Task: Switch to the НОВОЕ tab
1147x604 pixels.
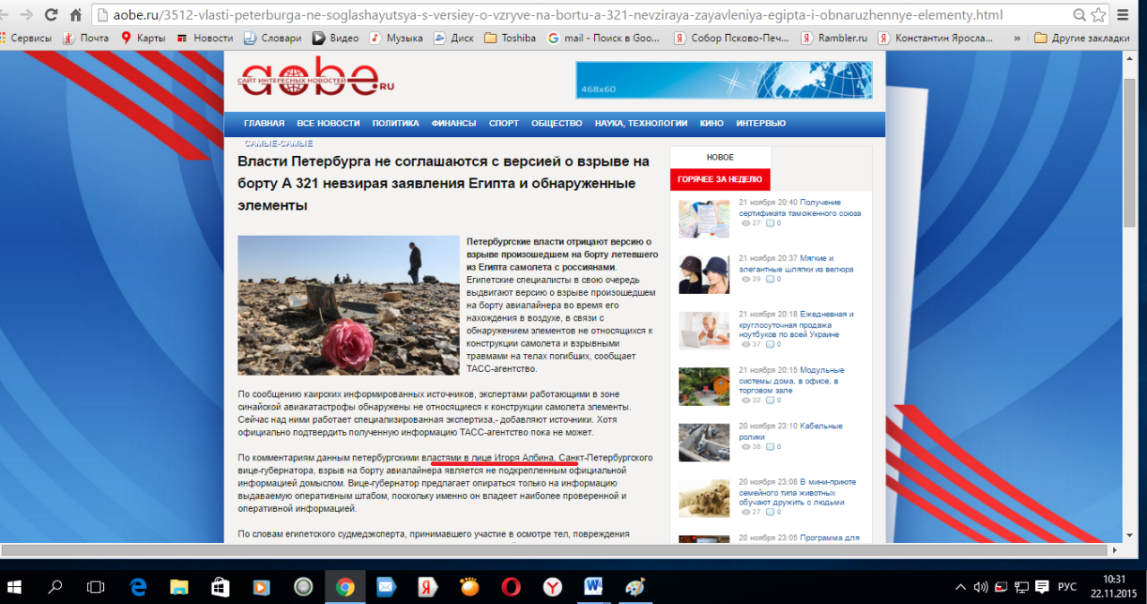Action: (x=720, y=157)
